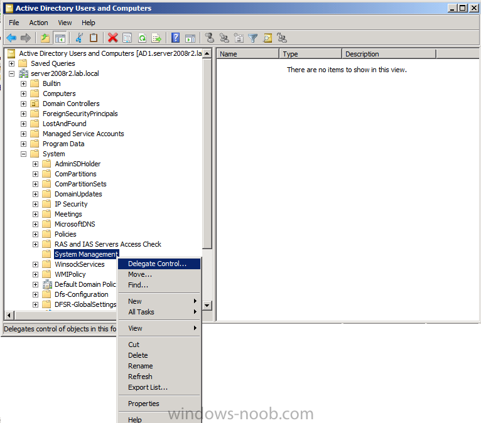
Task: Open Properties from the toolbar icon
Action: pyautogui.click(x=127, y=38)
